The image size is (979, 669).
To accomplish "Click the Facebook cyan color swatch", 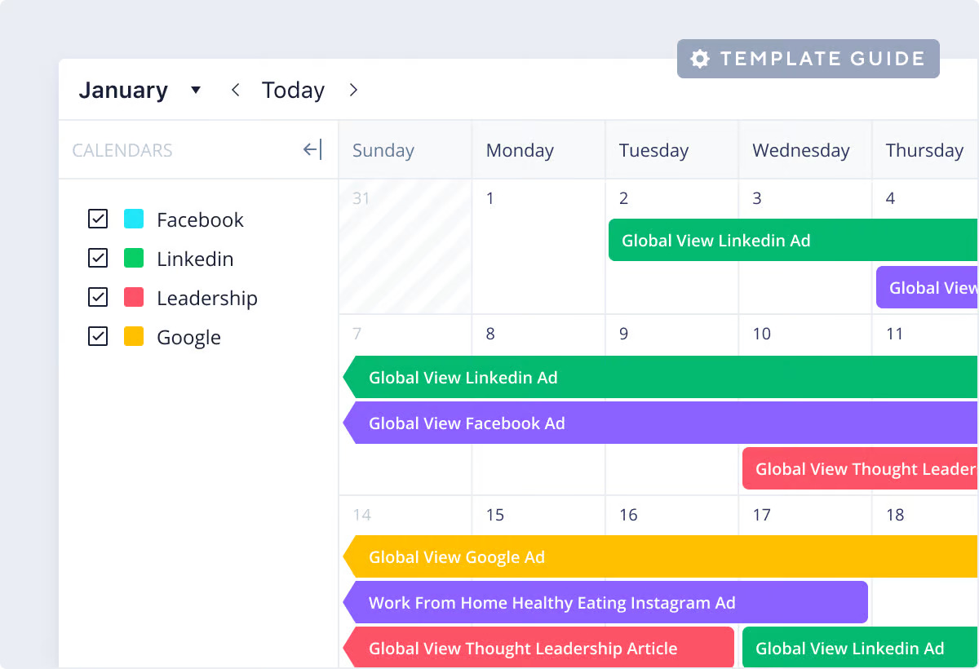I will [x=134, y=219].
